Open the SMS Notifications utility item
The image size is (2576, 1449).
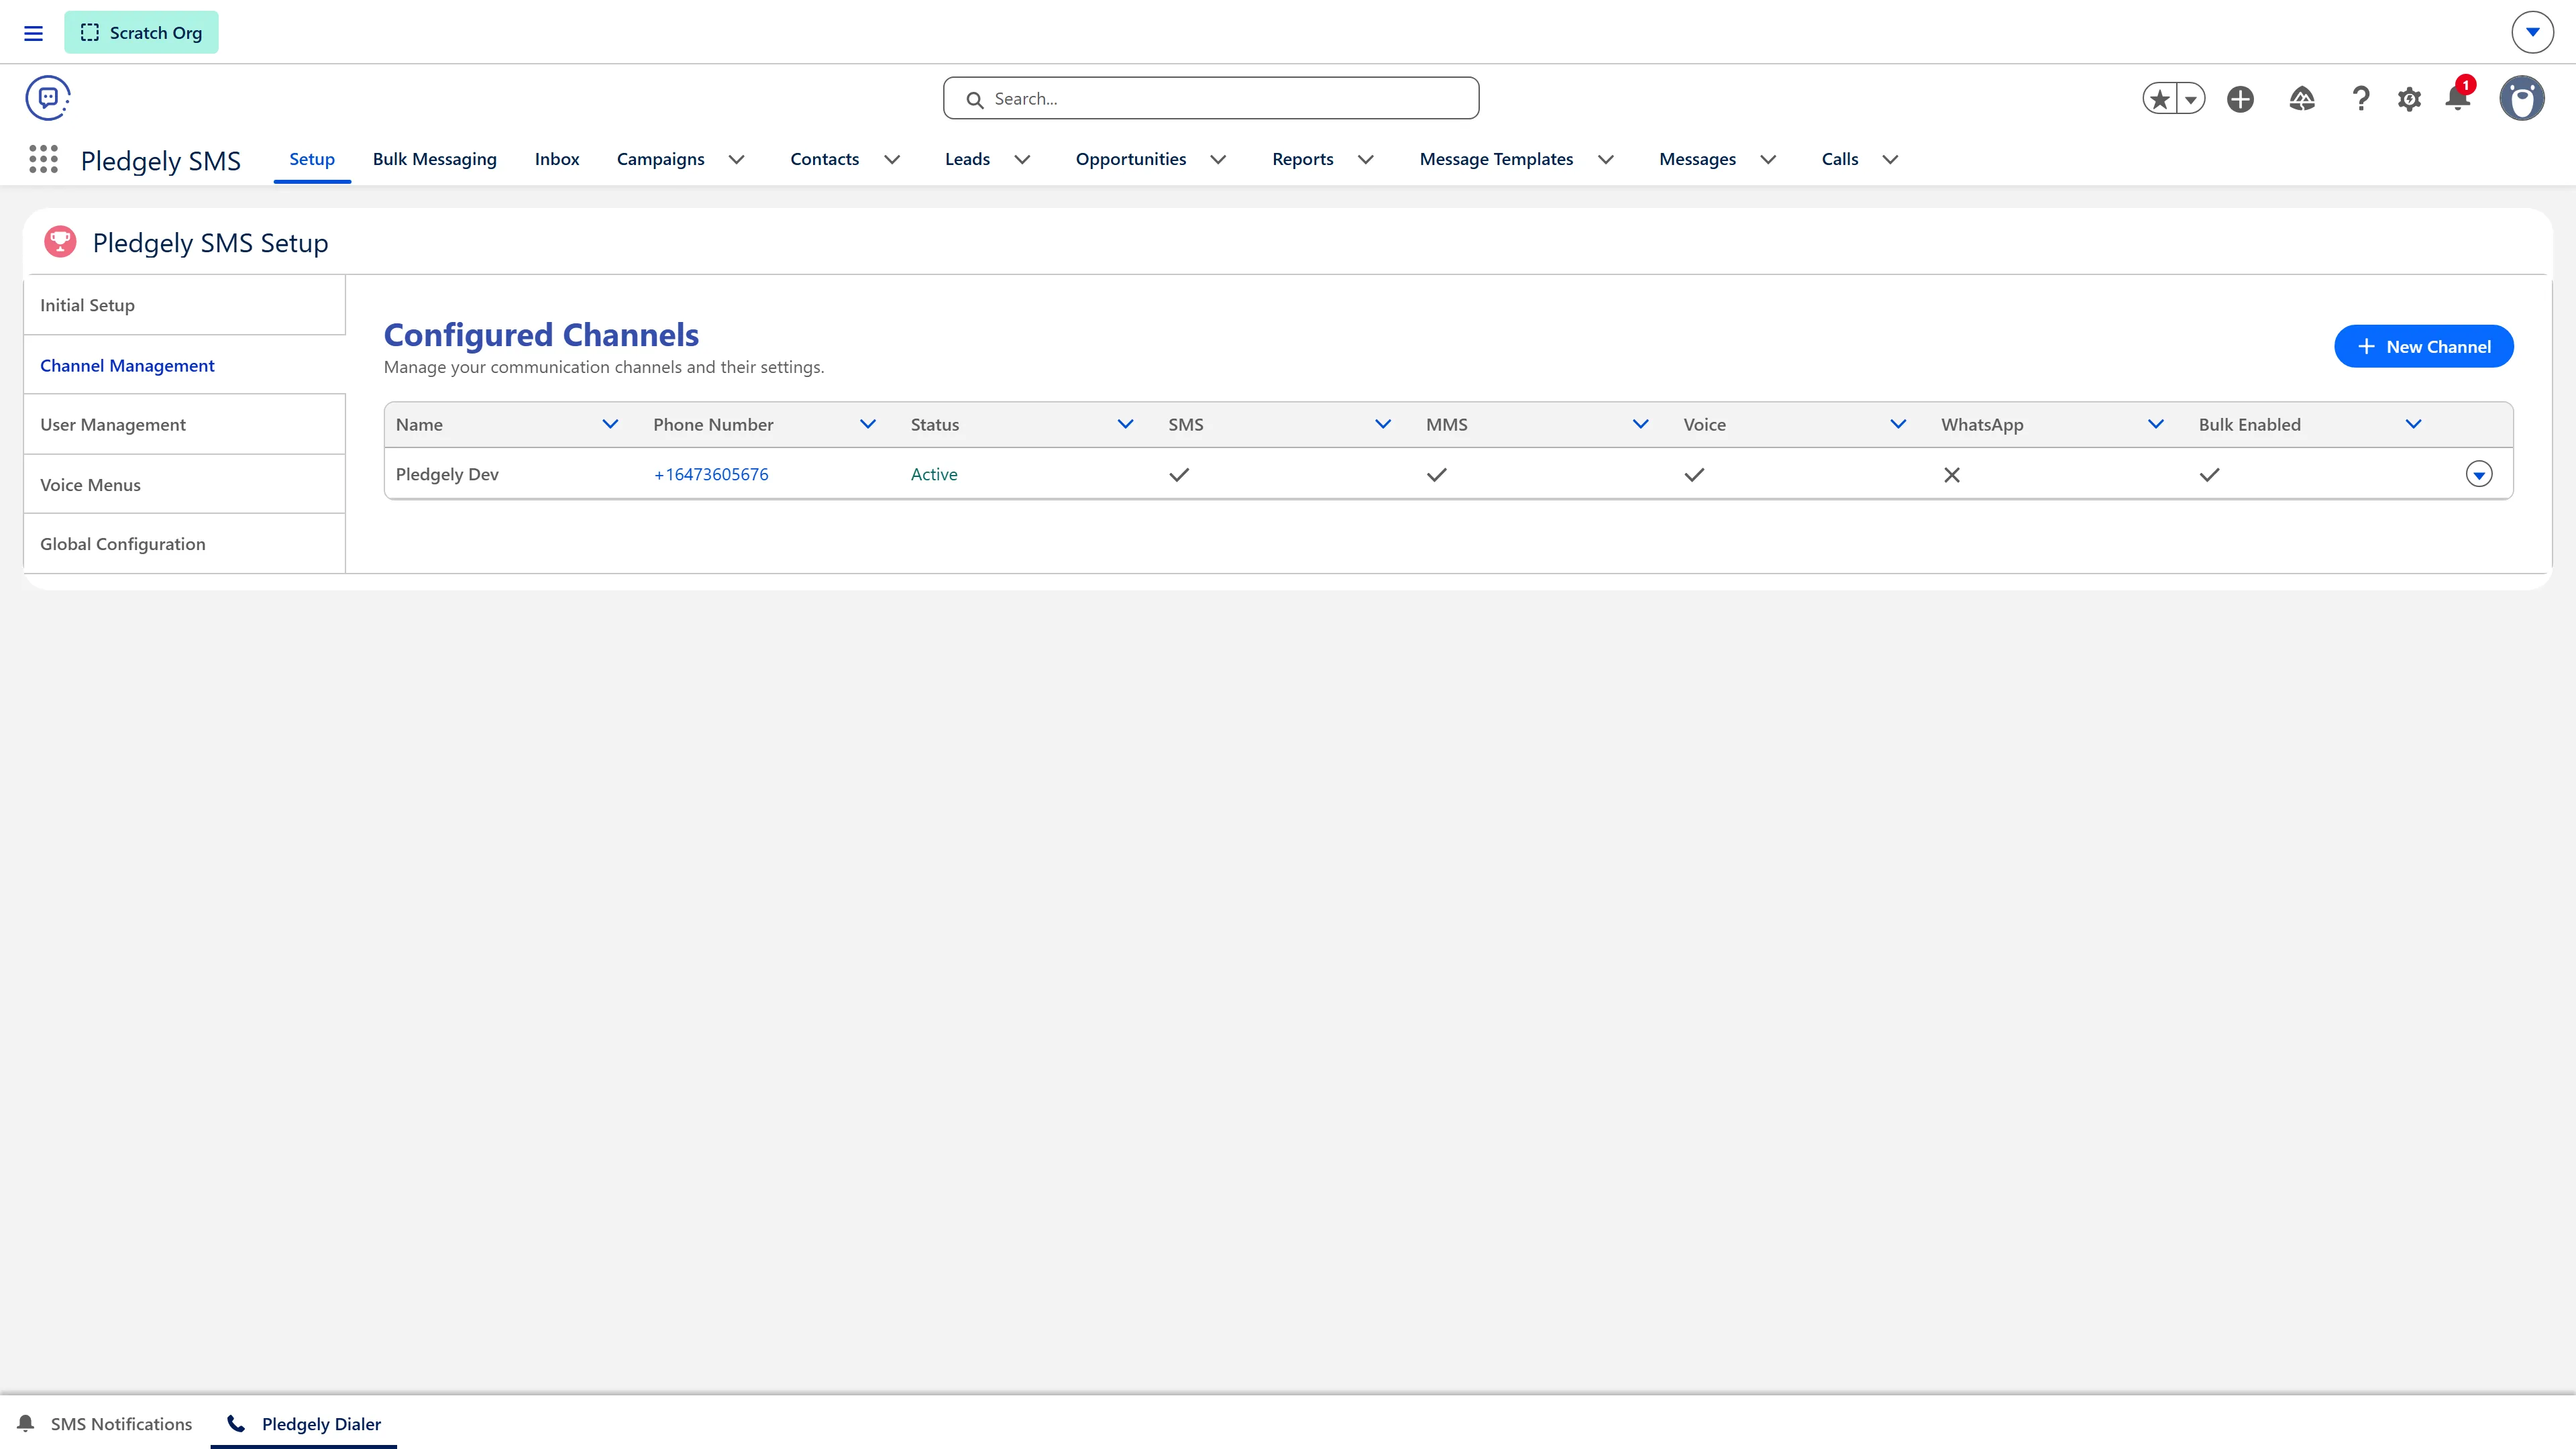105,1423
